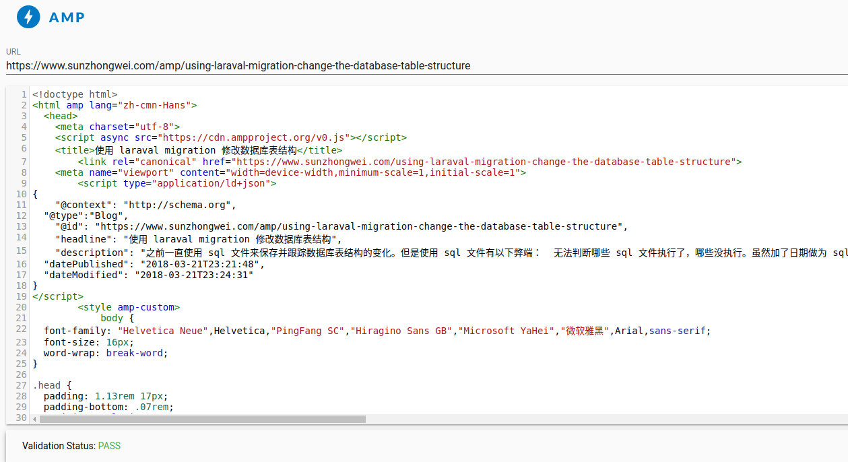Click the word-wrap break-word line
Image resolution: width=848 pixels, height=462 pixels.
pos(106,353)
